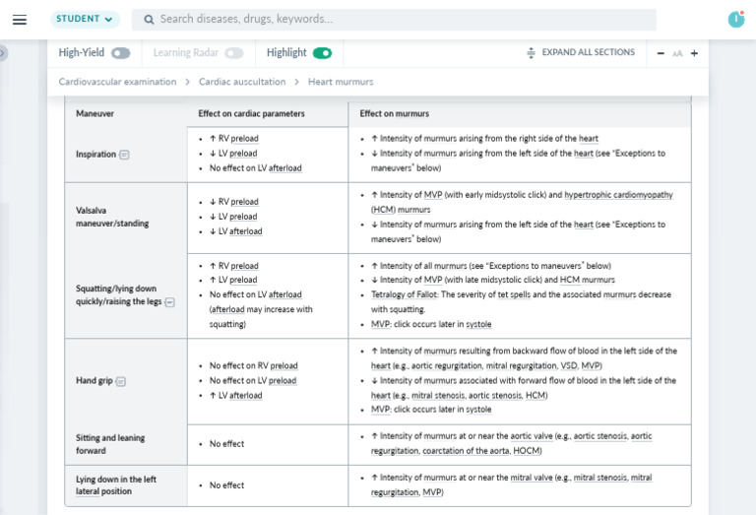Enable the High-Yield toggle
Screen dimensions: 756x515
pyautogui.click(x=120, y=53)
